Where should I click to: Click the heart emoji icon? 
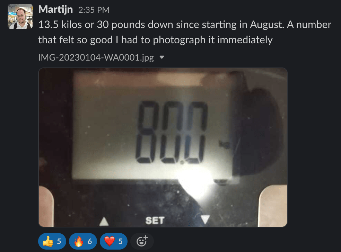(x=110, y=241)
